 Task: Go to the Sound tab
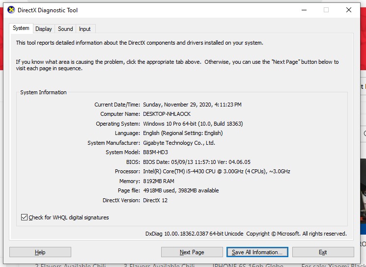point(65,29)
